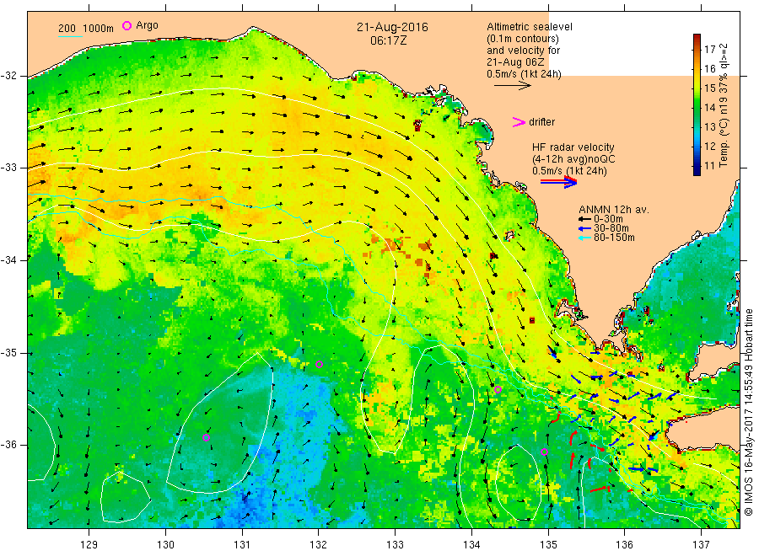The image size is (759, 556).
Task: Click the latitude axis label '-33'
Action: tap(8, 168)
